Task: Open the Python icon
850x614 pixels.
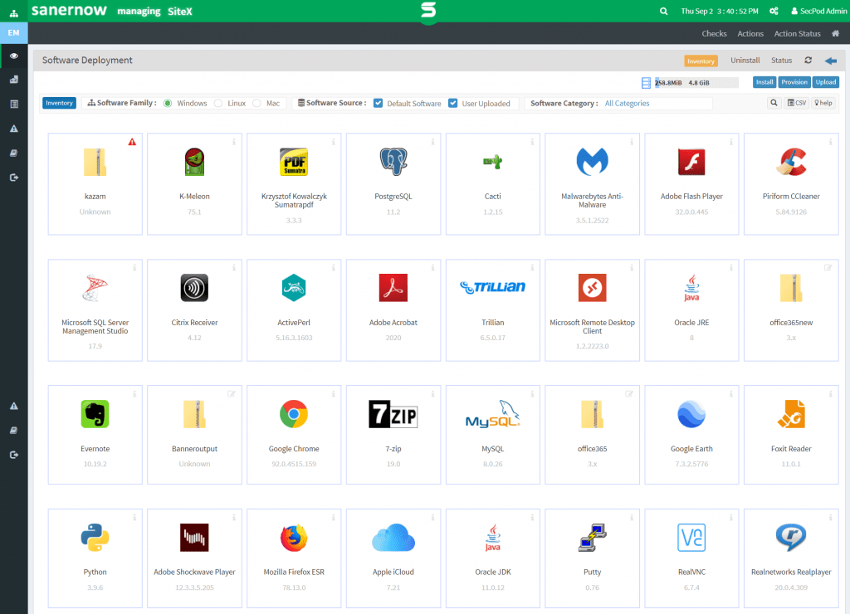Action: point(95,538)
